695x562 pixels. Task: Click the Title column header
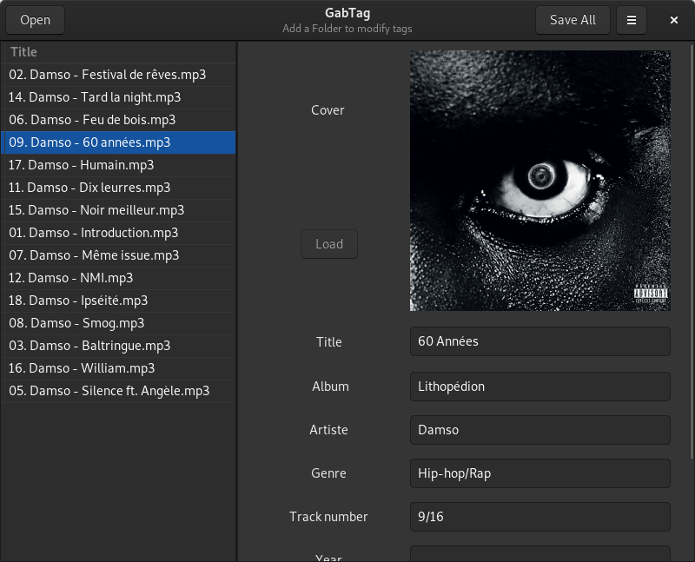click(x=118, y=52)
